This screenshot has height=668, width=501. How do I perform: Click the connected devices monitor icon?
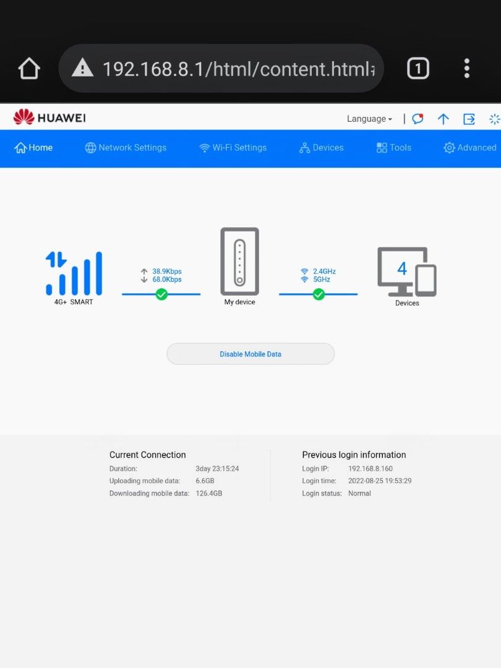click(x=407, y=272)
